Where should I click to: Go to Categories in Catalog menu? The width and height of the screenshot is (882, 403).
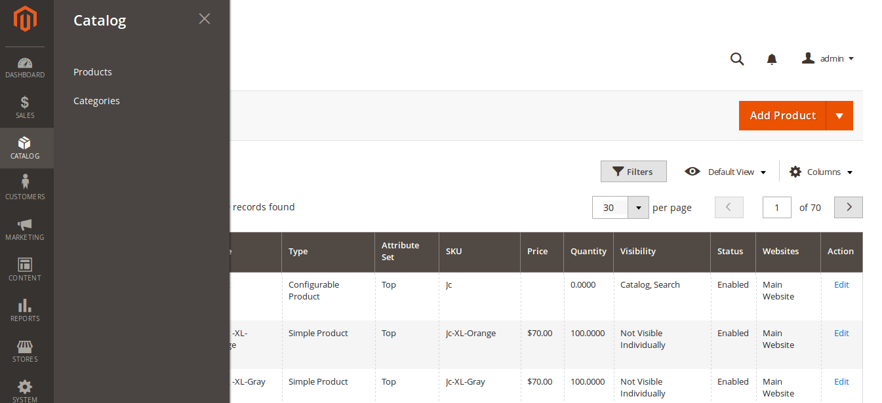(x=96, y=101)
